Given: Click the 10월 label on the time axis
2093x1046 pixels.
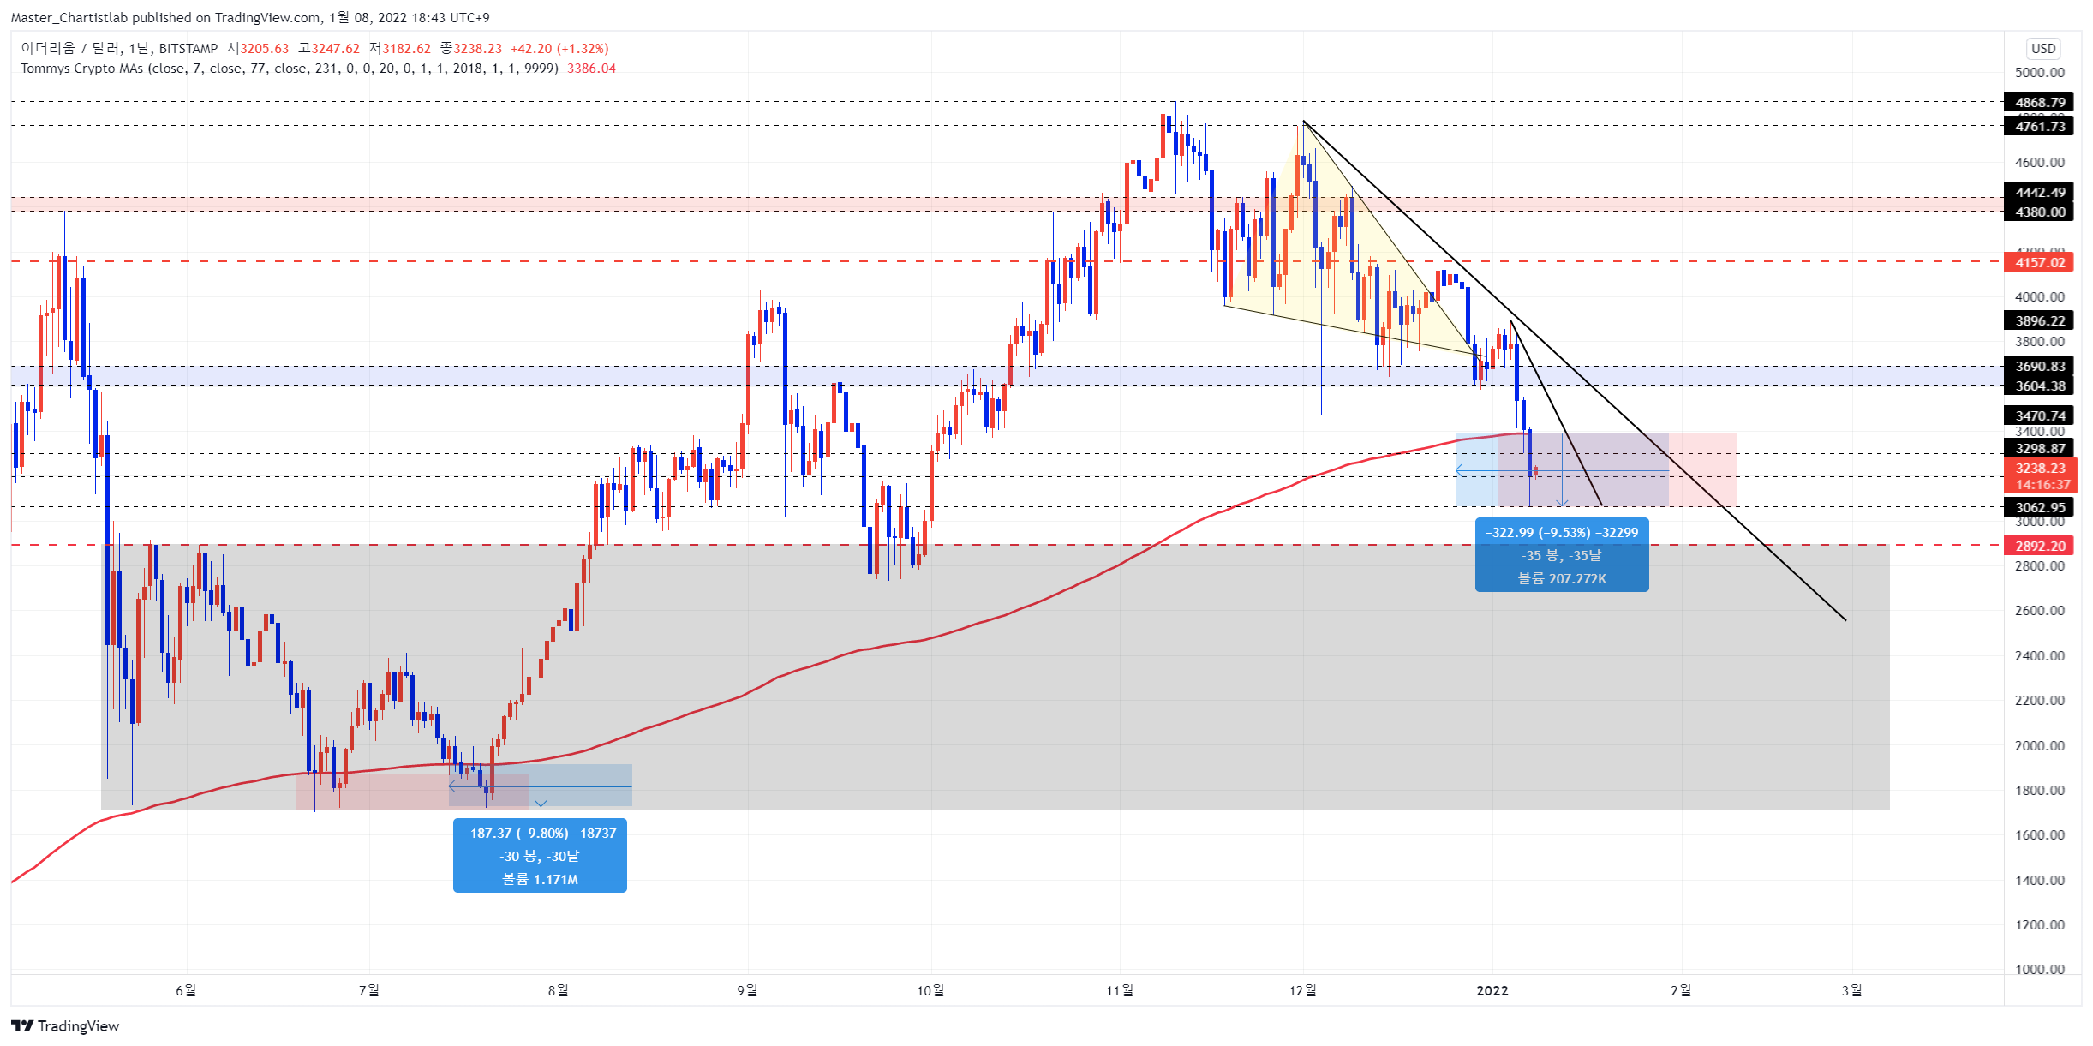Looking at the screenshot, I should pyautogui.click(x=930, y=990).
